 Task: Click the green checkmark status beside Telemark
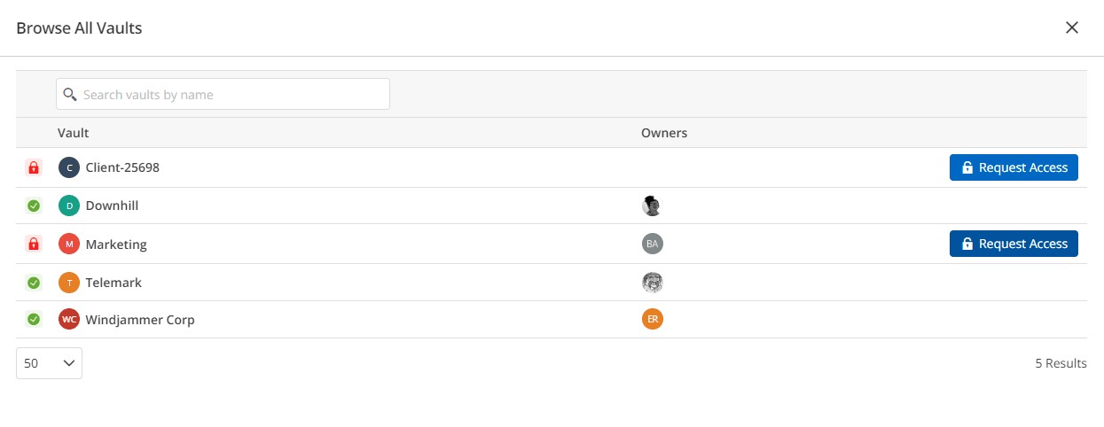tap(34, 283)
